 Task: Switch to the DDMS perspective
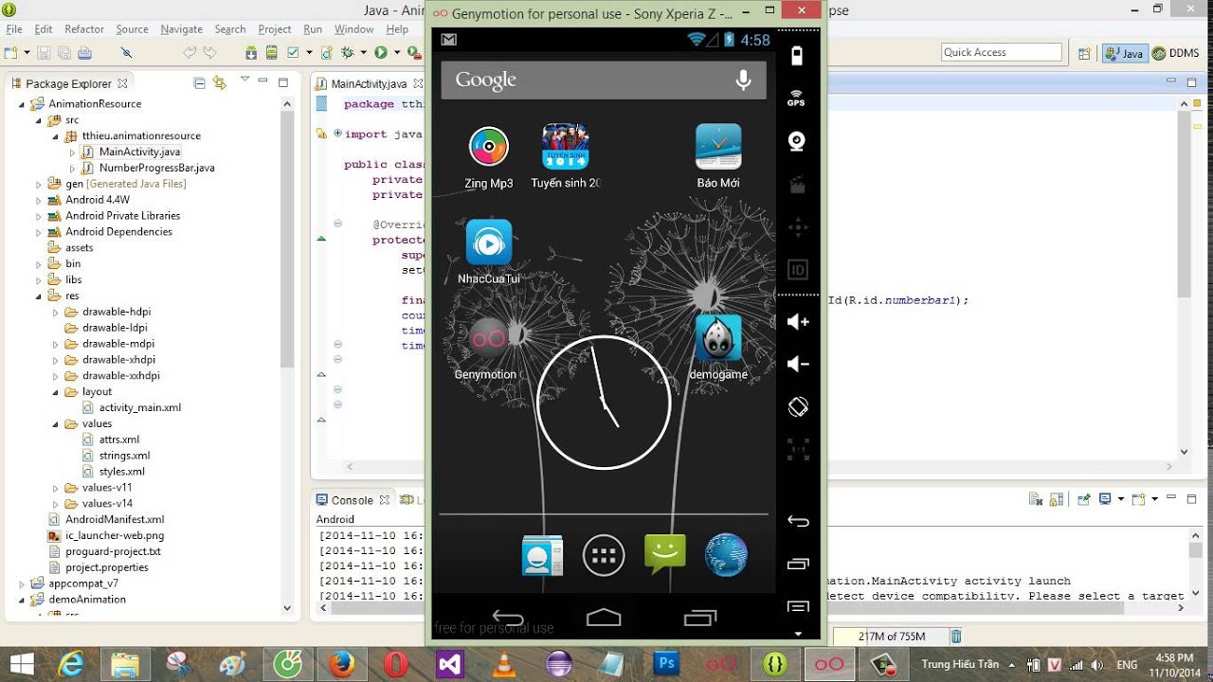(1175, 54)
